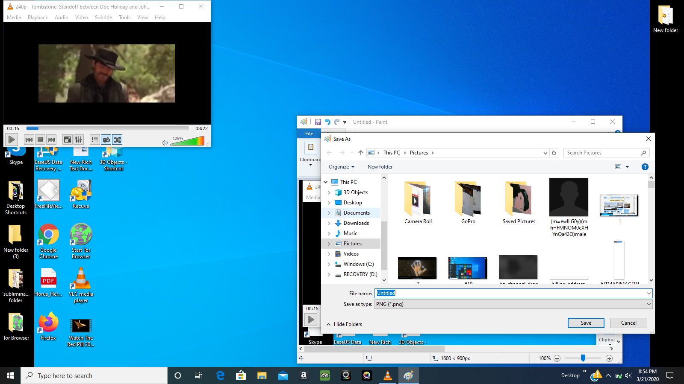This screenshot has height=384, width=684.
Task: Refresh the Pictures folder view
Action: click(x=554, y=153)
